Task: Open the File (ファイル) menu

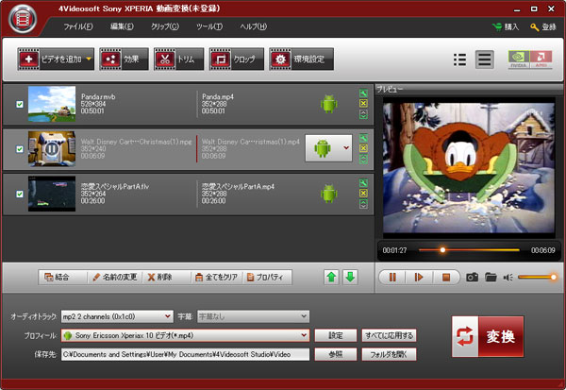Action: (x=78, y=26)
